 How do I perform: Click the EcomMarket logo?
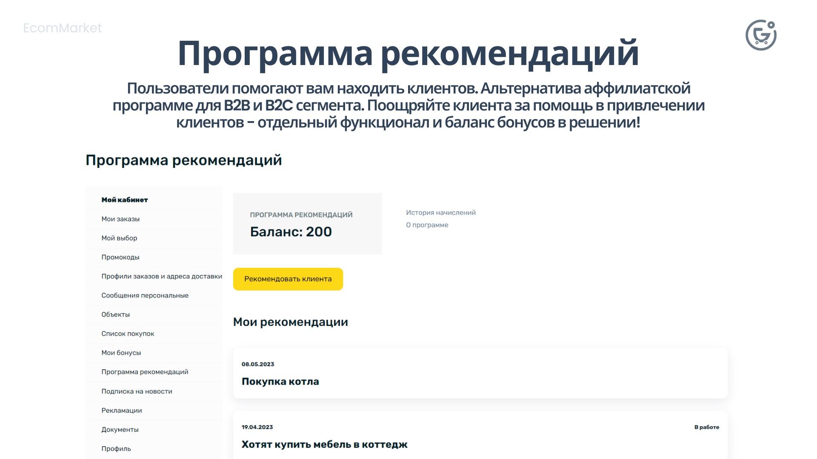tap(63, 28)
